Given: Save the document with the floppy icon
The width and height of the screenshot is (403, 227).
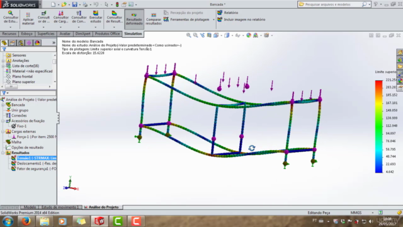Looking at the screenshot, I should click(x=74, y=4).
